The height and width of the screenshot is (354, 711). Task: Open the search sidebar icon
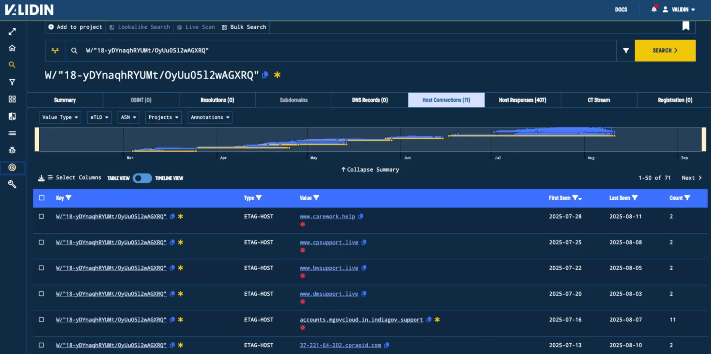[12, 65]
